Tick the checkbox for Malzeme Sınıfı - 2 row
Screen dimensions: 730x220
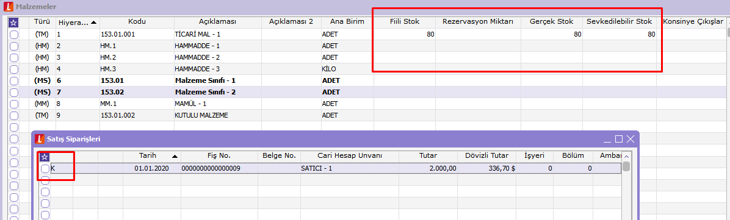point(14,92)
